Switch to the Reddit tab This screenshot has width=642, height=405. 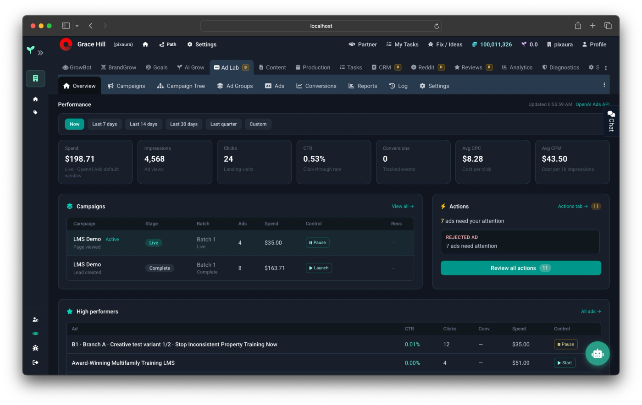pos(427,67)
